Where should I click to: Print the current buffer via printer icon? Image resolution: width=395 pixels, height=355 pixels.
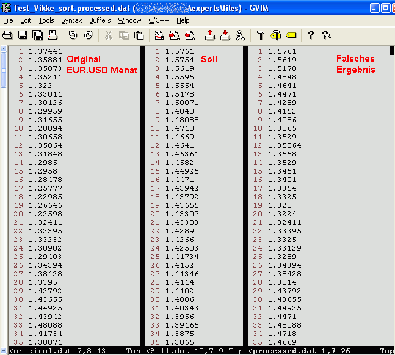tap(53, 35)
